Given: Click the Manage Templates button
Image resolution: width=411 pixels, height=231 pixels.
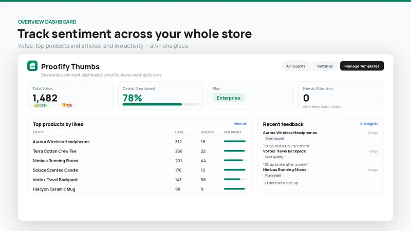Looking at the screenshot, I should click(x=362, y=66).
